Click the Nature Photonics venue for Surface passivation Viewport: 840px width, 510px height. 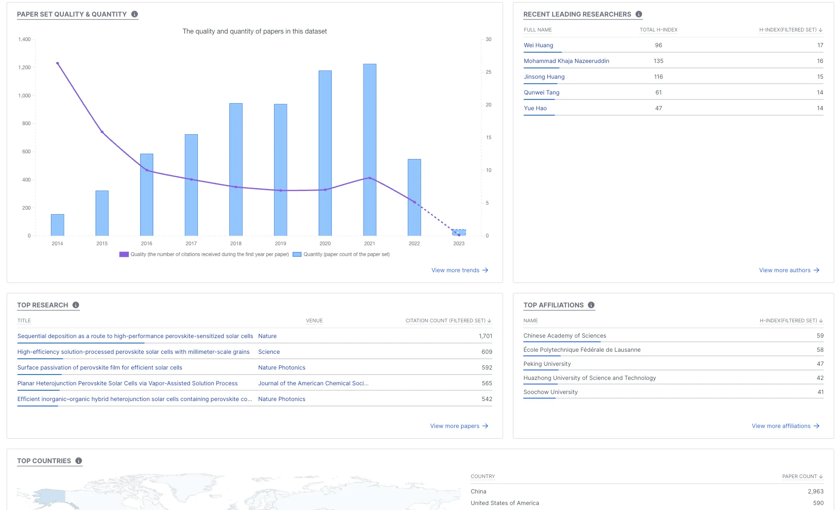point(282,367)
